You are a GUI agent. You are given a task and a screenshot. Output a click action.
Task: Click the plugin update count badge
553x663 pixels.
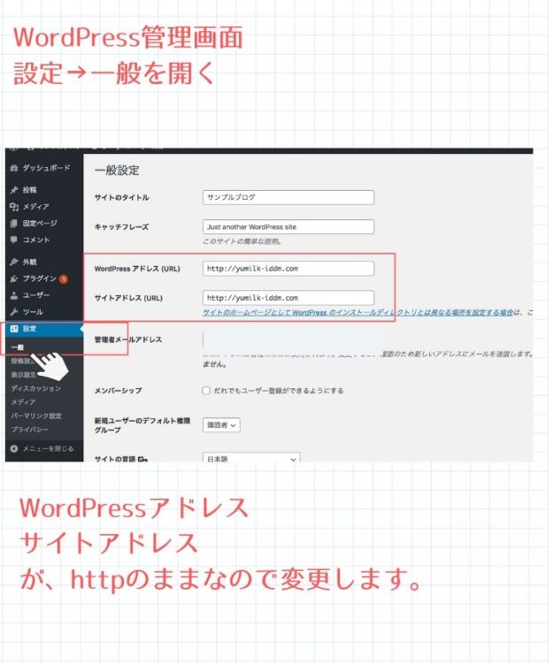coord(64,279)
